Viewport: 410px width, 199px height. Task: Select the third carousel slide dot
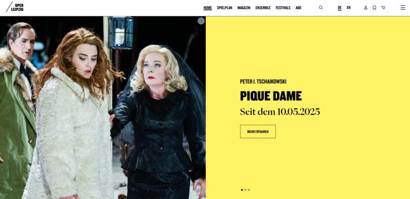[x=249, y=190]
